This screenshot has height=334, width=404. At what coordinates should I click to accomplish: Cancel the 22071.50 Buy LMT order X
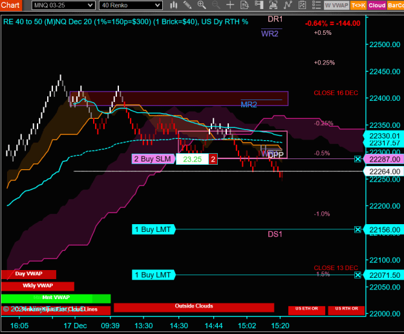[x=357, y=275]
